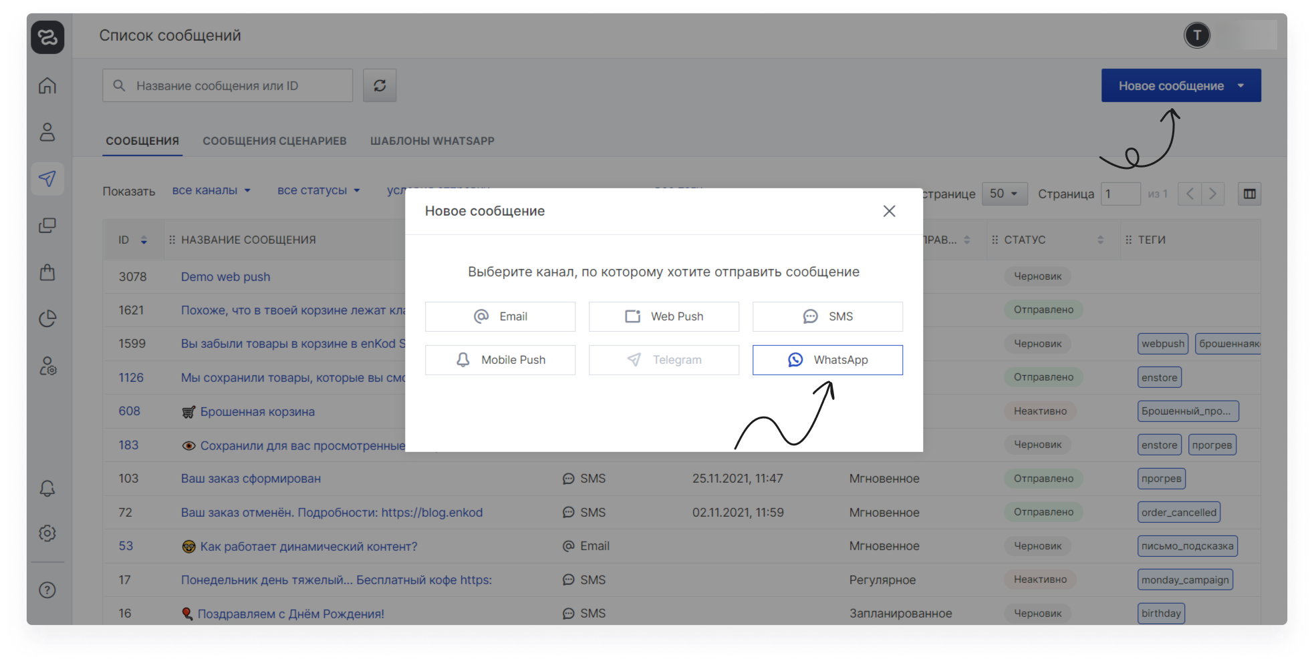Focus the message name or ID search field
The height and width of the screenshot is (665, 1314).
pos(227,85)
